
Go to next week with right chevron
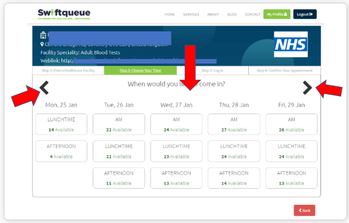pos(307,88)
